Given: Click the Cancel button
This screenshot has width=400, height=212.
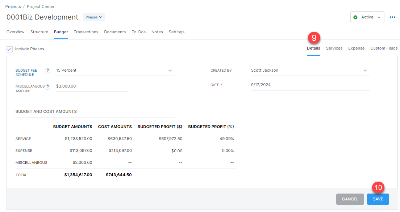Looking at the screenshot, I should click(x=350, y=199).
